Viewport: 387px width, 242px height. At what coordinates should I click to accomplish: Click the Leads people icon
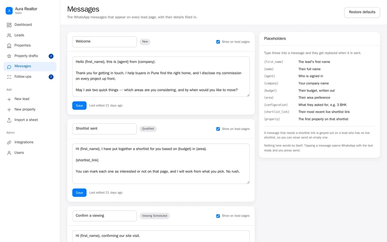tap(9, 35)
